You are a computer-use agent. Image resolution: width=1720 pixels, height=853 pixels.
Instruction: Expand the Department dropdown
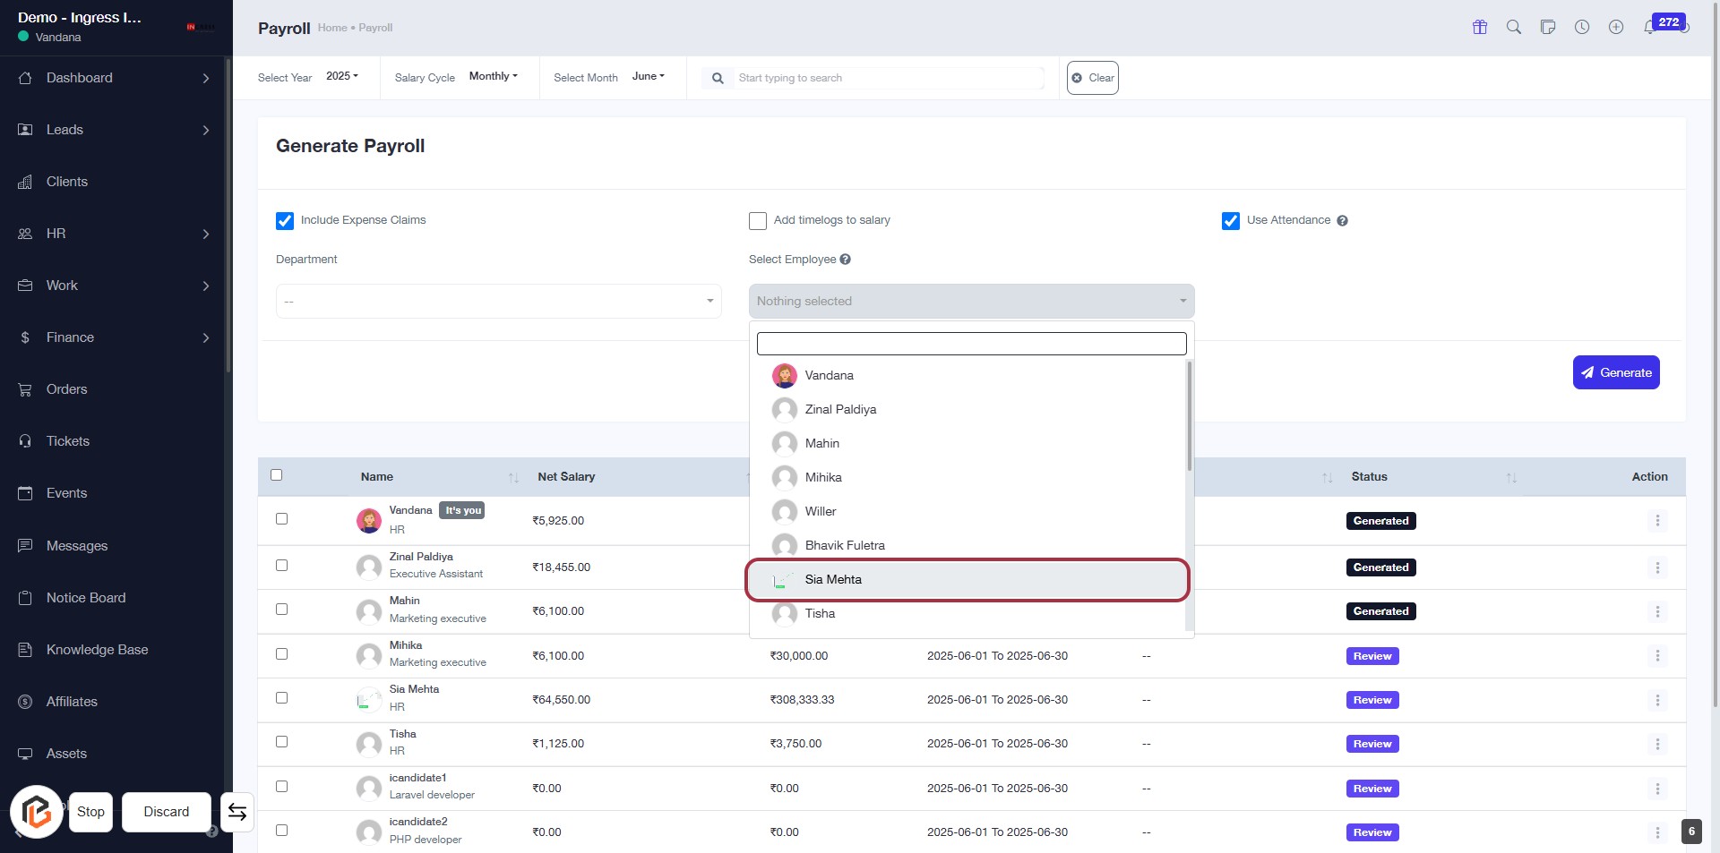498,302
